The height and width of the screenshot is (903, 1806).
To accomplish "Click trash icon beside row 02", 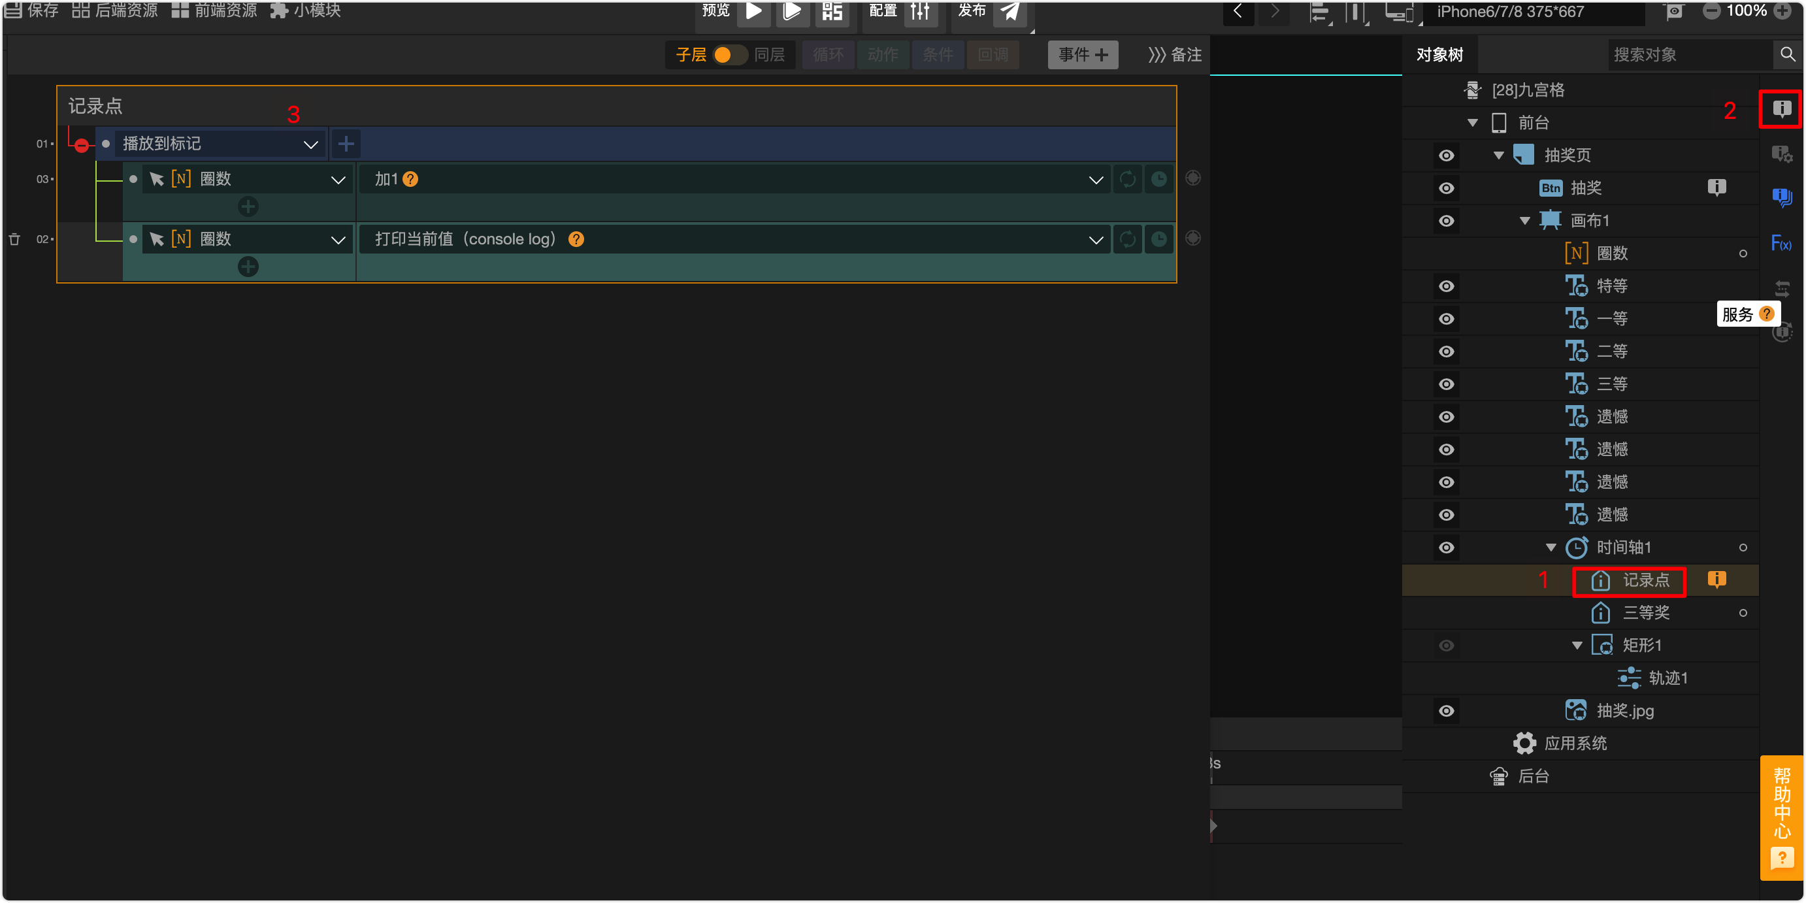I will point(14,239).
